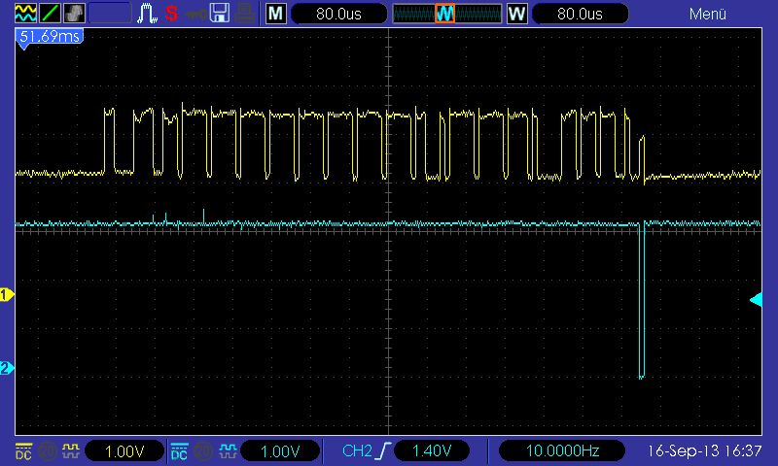Click the printer icon
Viewport: 778px width, 466px height.
[244, 14]
